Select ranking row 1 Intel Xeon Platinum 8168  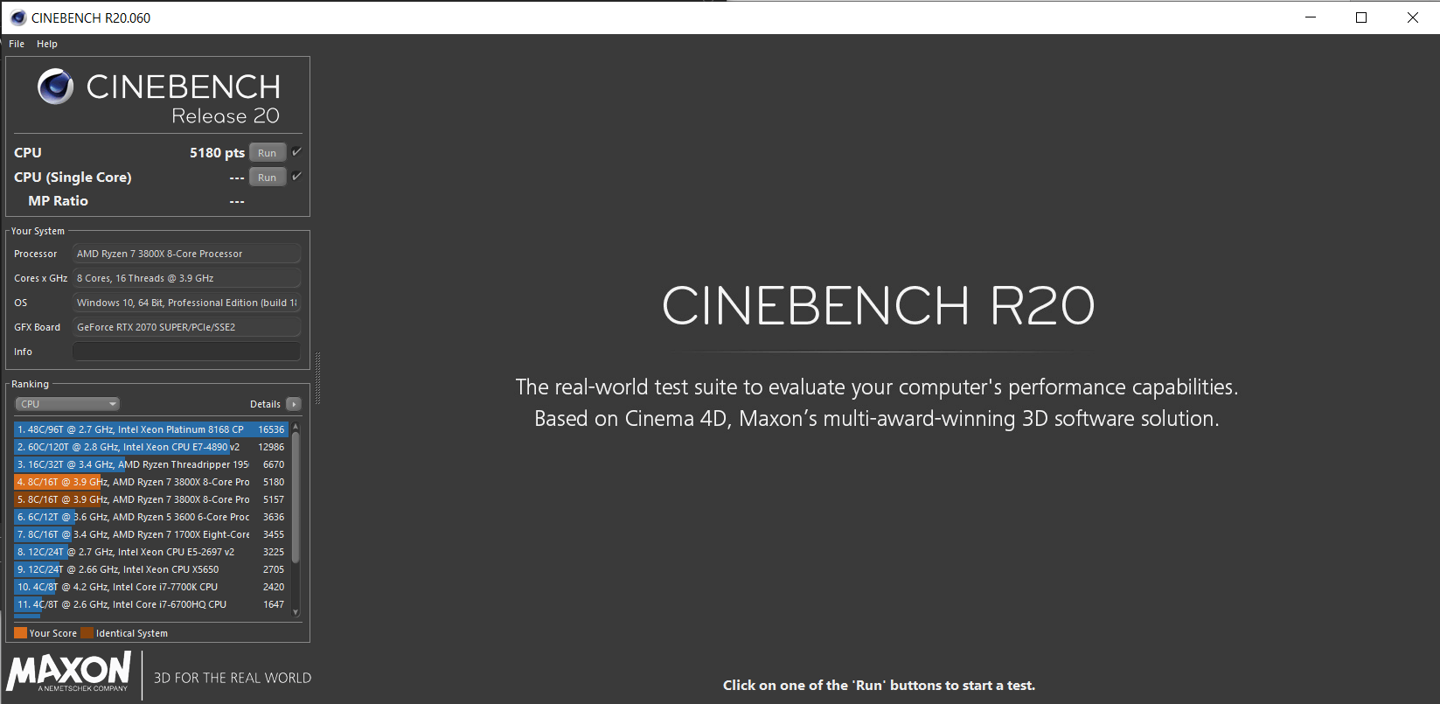150,429
